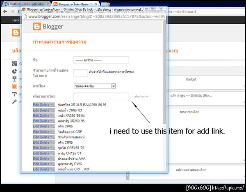Delete the 'คอคาร์บู XR250 '95' list item
The image size is (246, 192).
tap(45, 121)
